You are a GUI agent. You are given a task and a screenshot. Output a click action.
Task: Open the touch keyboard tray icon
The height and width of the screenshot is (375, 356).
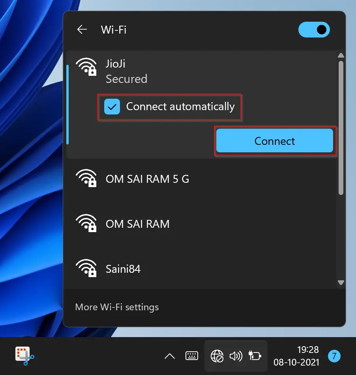point(192,356)
